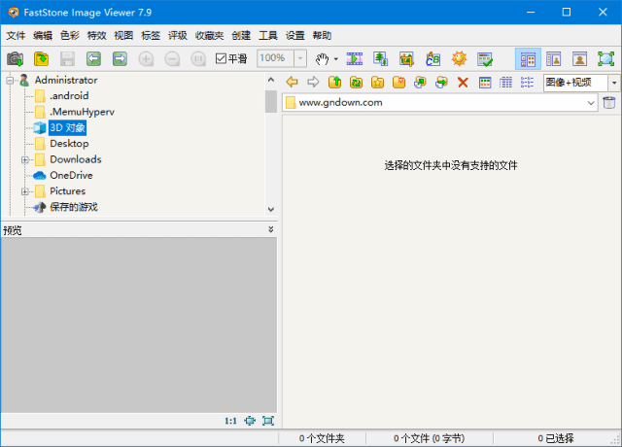Click the sun-shaped settings icon
This screenshot has height=447, width=622.
click(x=459, y=58)
